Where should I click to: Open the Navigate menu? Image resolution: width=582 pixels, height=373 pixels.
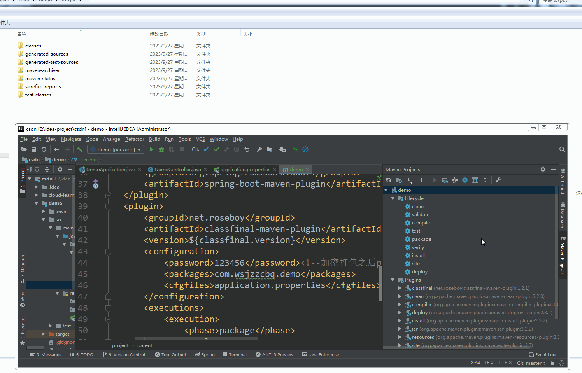click(71, 139)
